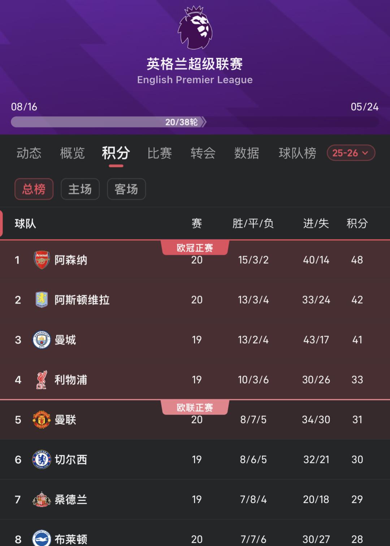Select the Brighton club badge
Screen dimensions: 390x546
42,539
